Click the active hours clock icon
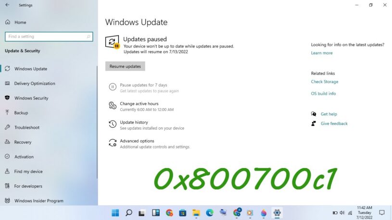 (113, 105)
